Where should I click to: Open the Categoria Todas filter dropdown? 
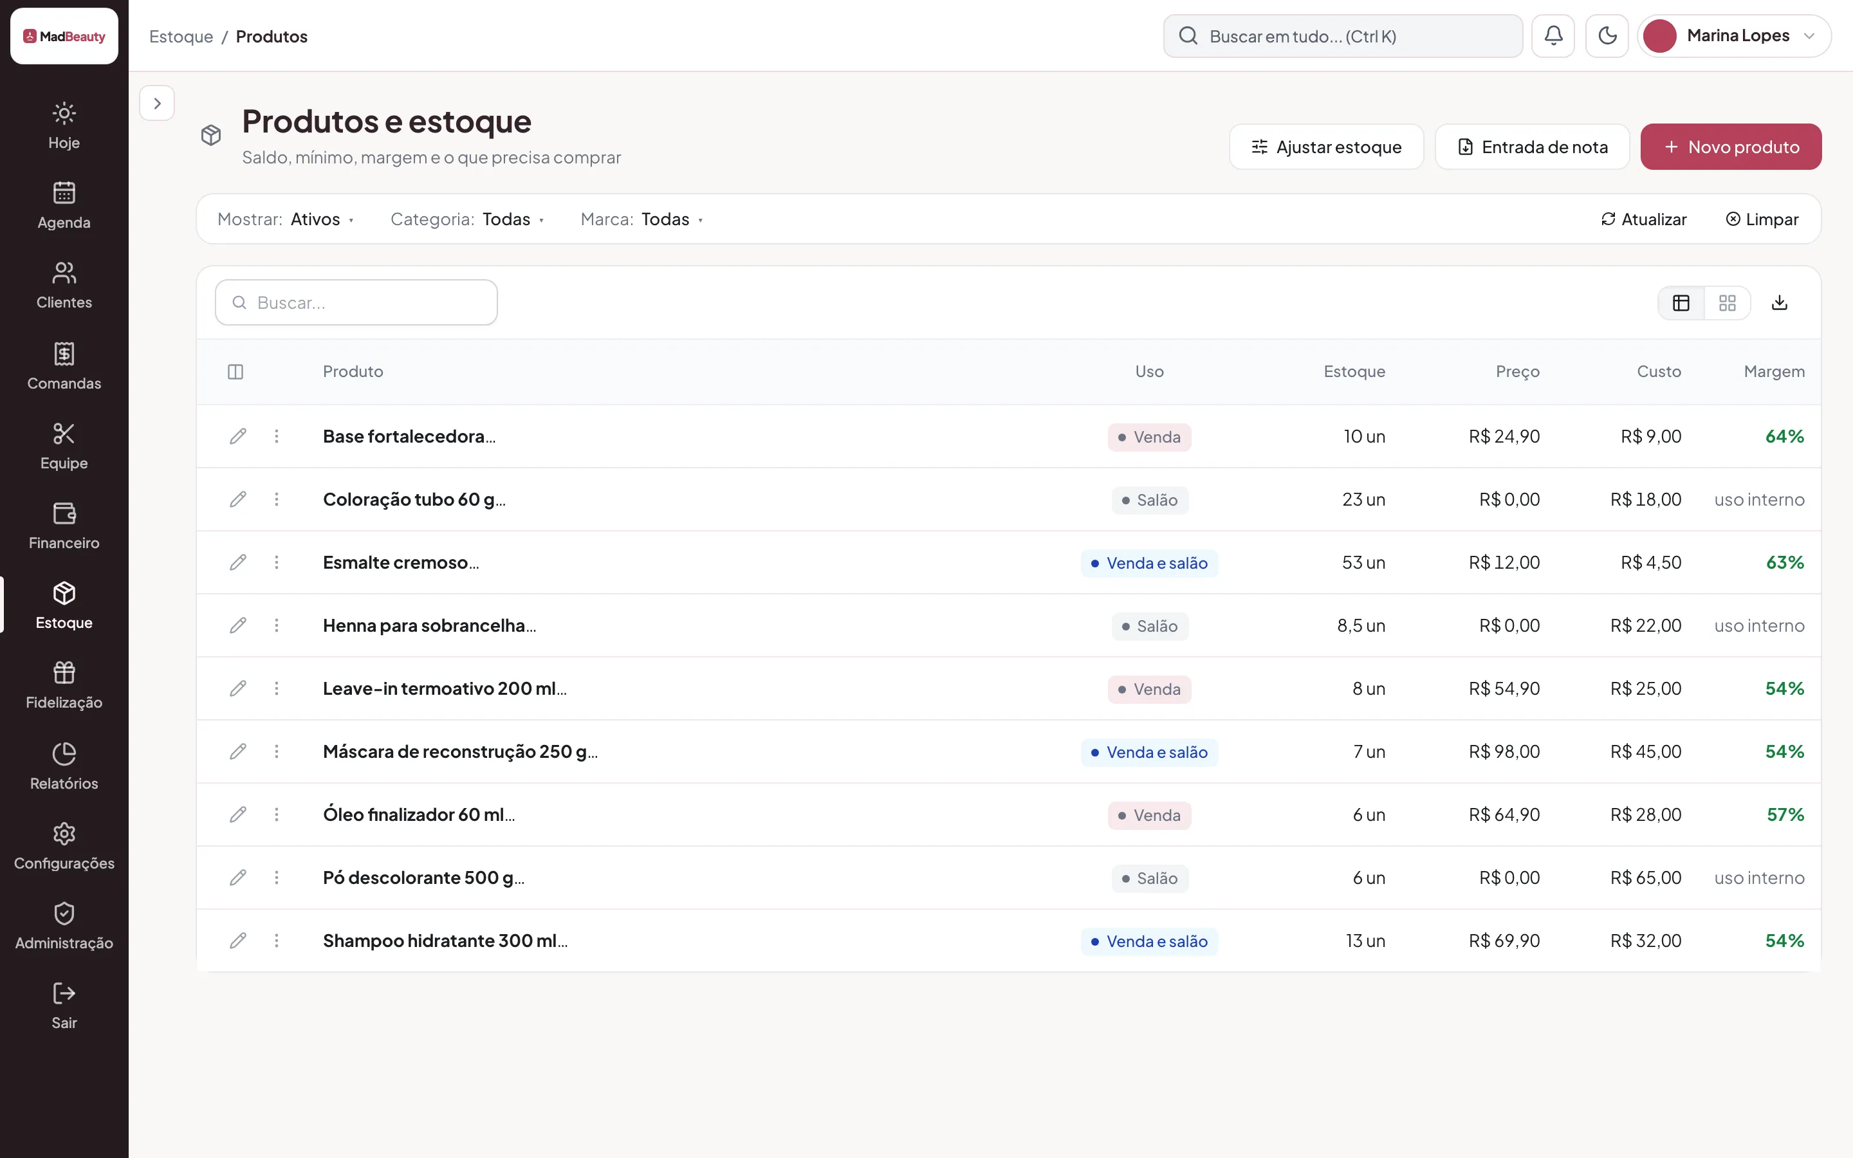467,219
